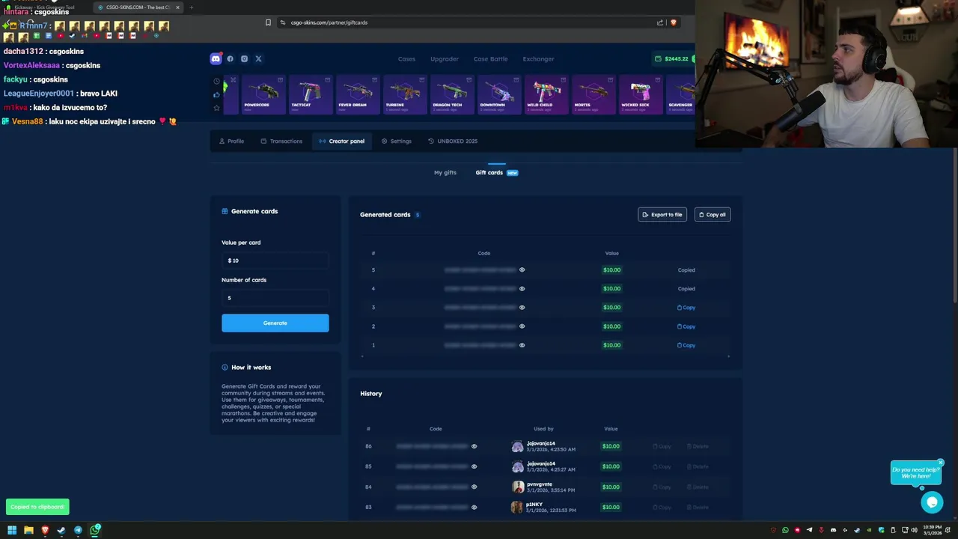Open the POWERCORE drop card
Screen dimensions: 958x539
tap(263, 94)
